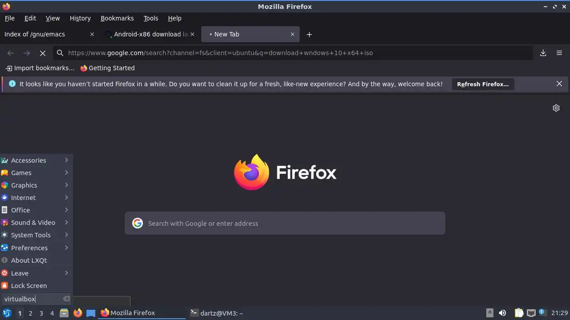Open the Help menu
Image resolution: width=570 pixels, height=320 pixels.
[175, 18]
